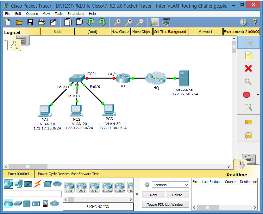Select the red X Delete tool
This screenshot has height=214, width=263.
coord(248,68)
